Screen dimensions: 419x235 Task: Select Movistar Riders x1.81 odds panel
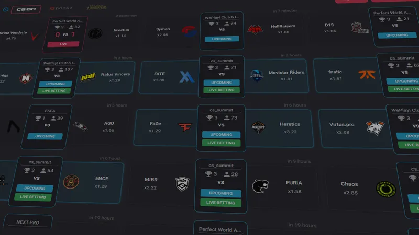tap(277, 76)
